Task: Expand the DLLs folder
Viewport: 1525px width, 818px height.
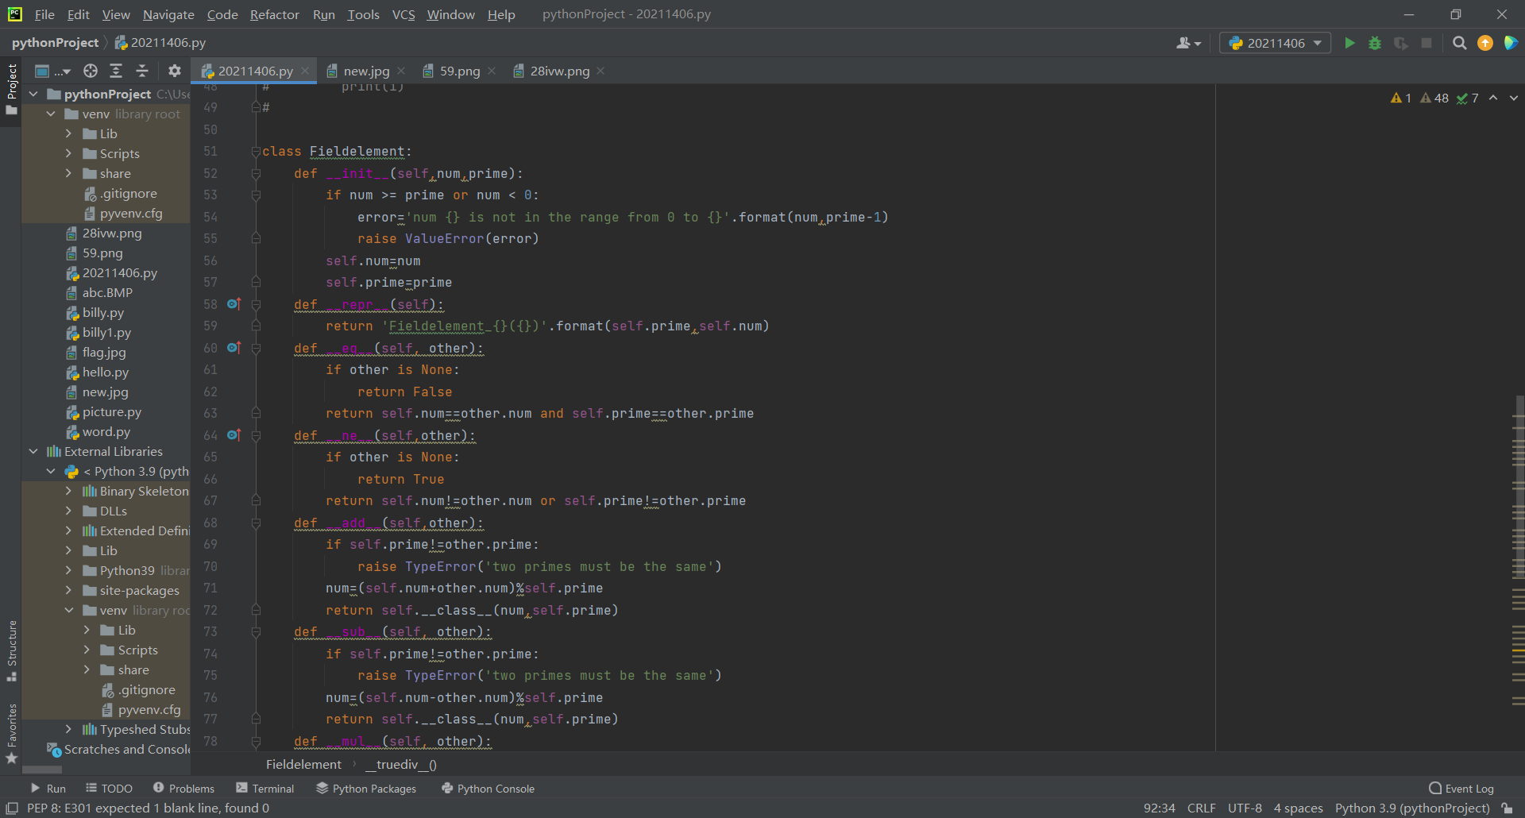Action: click(68, 511)
